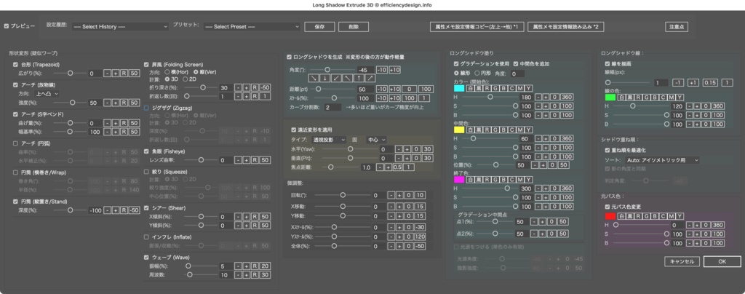Viewport: 745px width, 294px height.
Task: Toggle the 中間色を追加 checkbox
Action: tap(516, 63)
